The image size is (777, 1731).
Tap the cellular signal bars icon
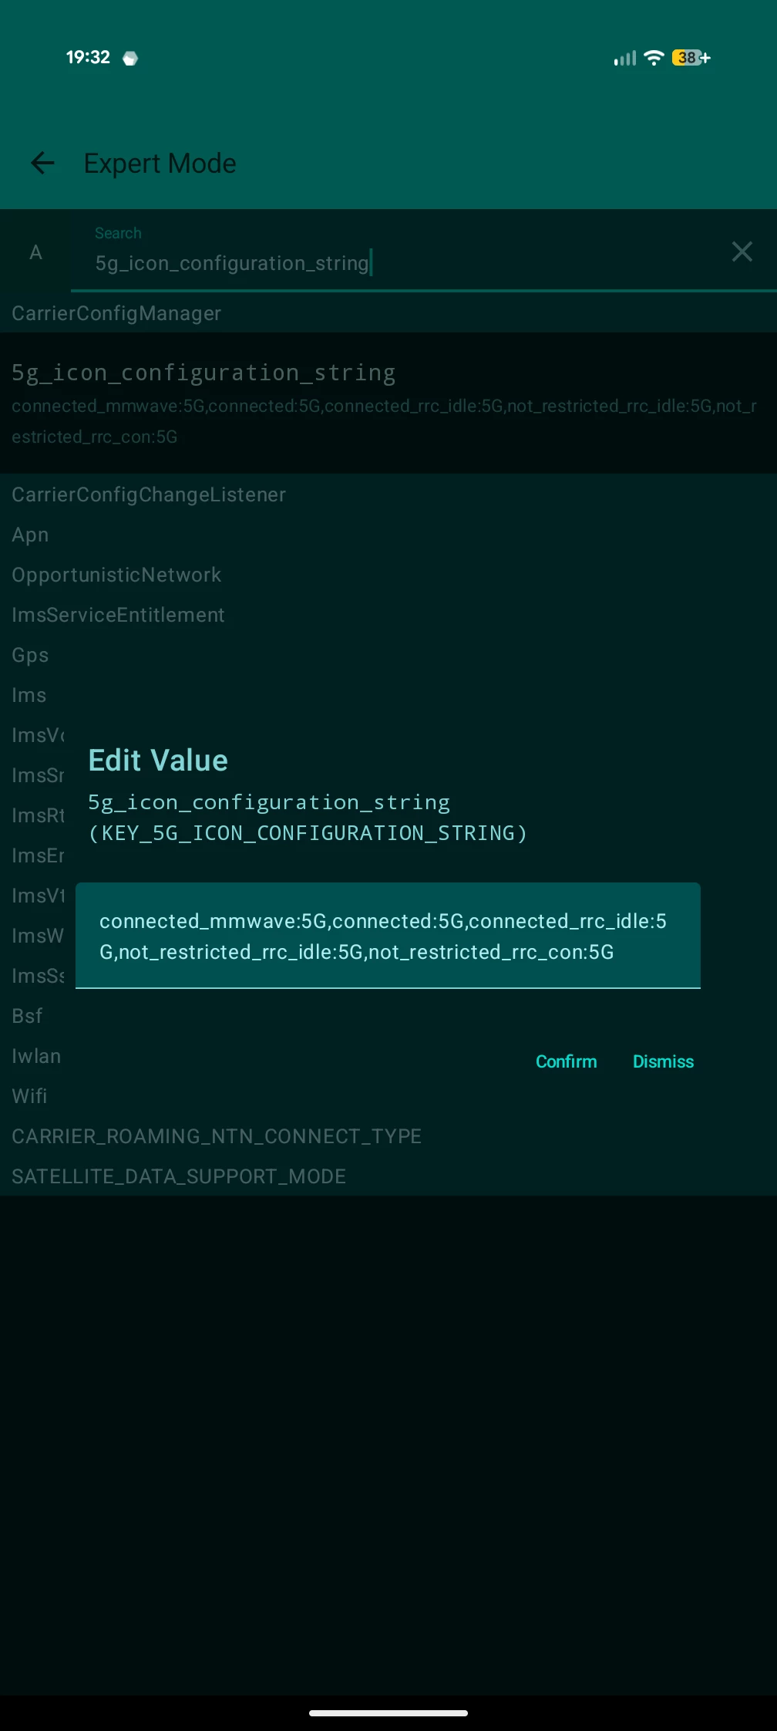[625, 58]
